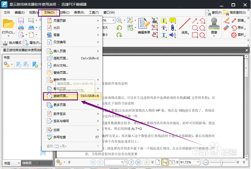Open the 图章 stamp tool

tap(214, 27)
